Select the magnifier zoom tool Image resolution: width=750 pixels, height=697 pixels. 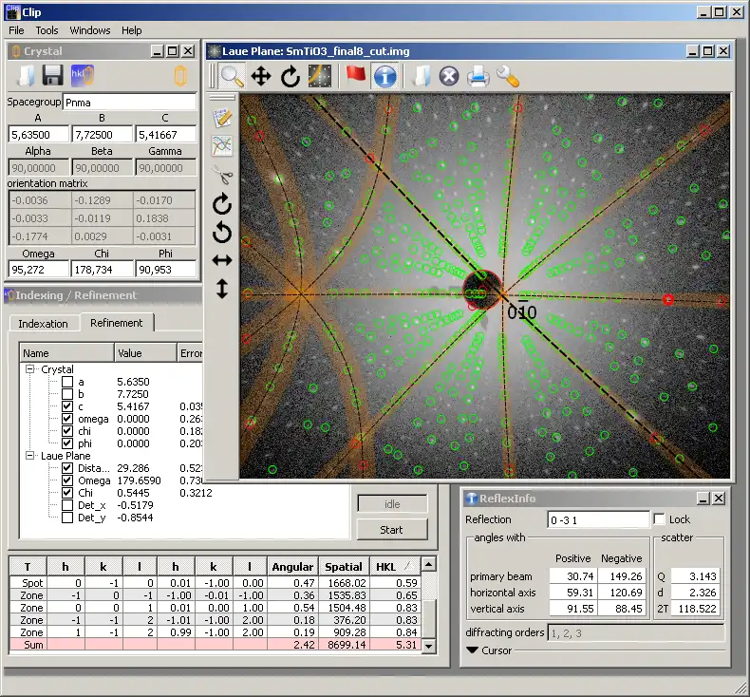pos(233,76)
